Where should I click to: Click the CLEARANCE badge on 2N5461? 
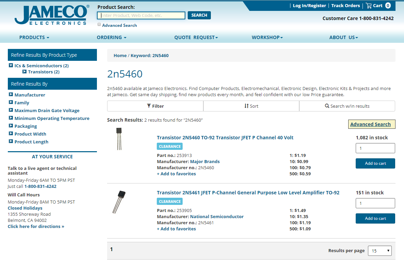point(170,201)
